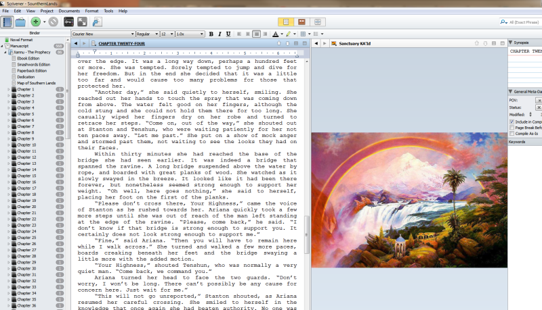Open the Keywords (key) toolbar icon
Image resolution: width=542 pixels, height=310 pixels.
pos(69,22)
